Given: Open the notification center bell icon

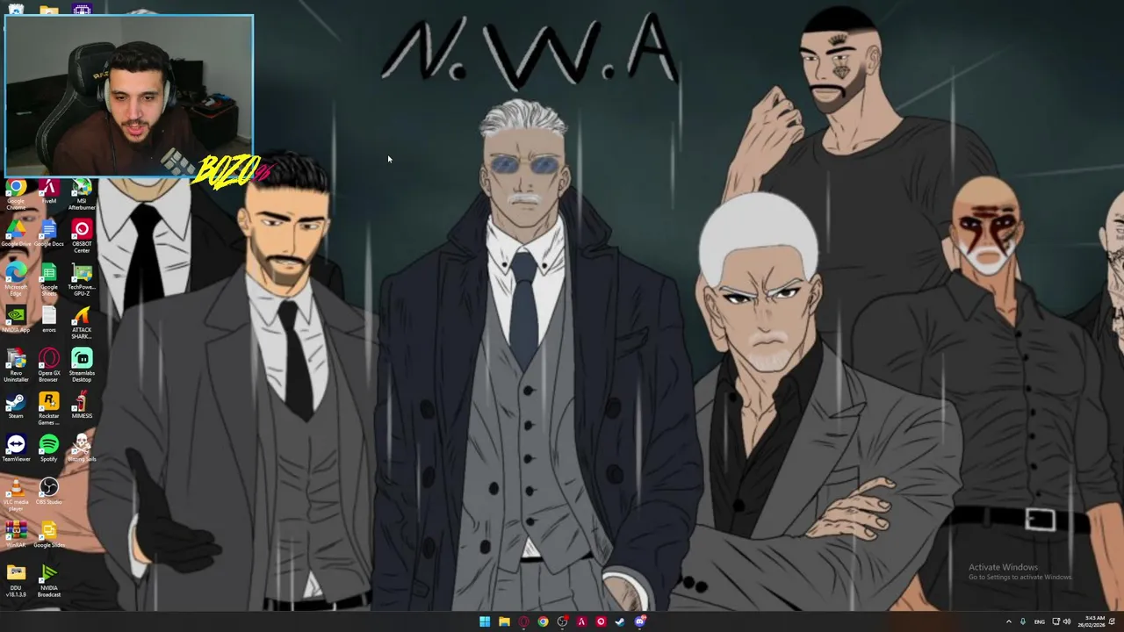Looking at the screenshot, I should (x=1113, y=621).
